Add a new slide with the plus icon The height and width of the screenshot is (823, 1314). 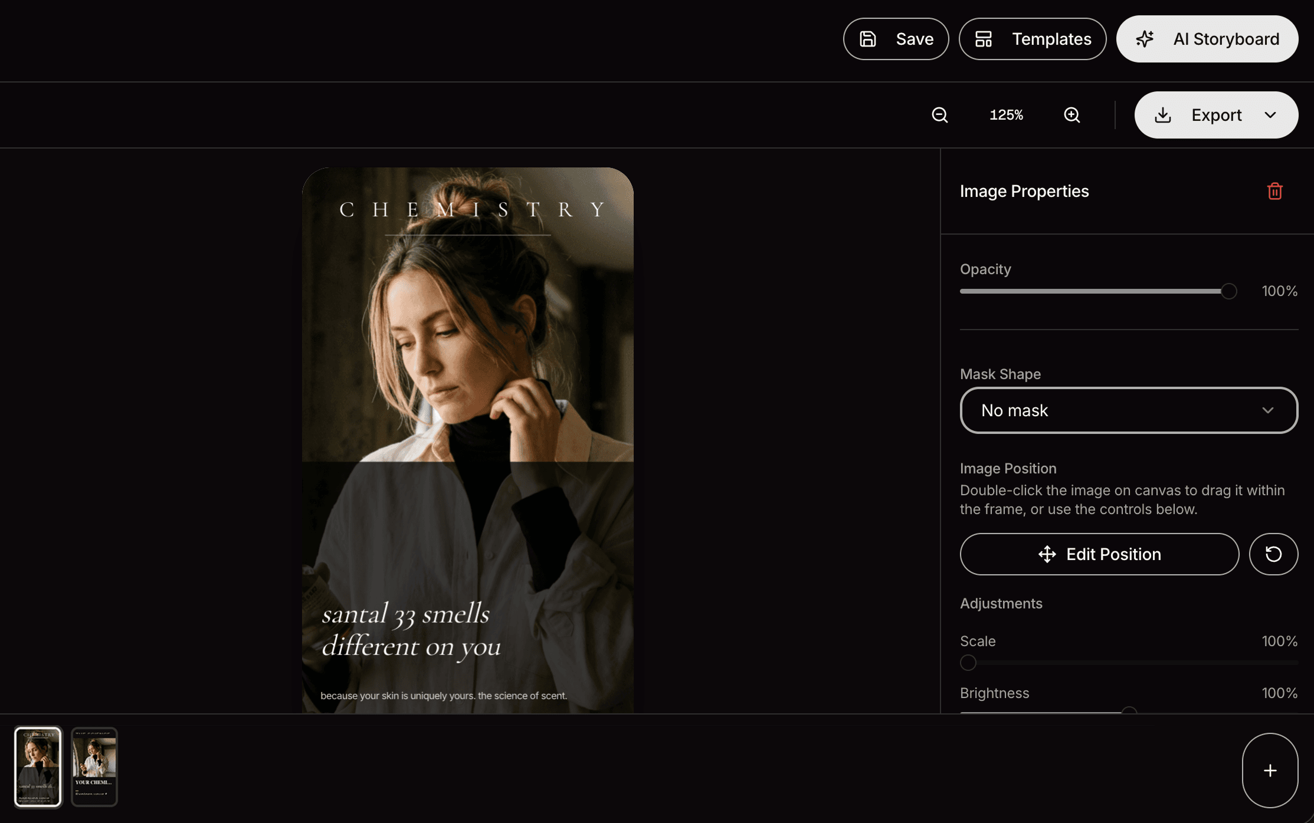[x=1270, y=771]
